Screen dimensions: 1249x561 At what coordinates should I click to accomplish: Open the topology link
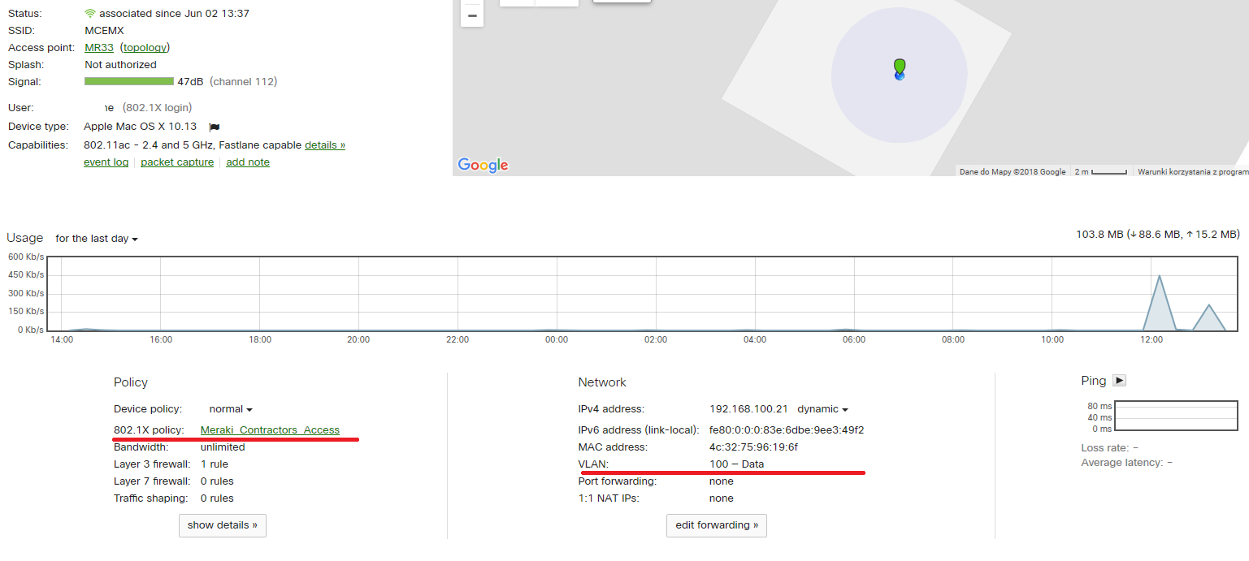click(x=145, y=48)
